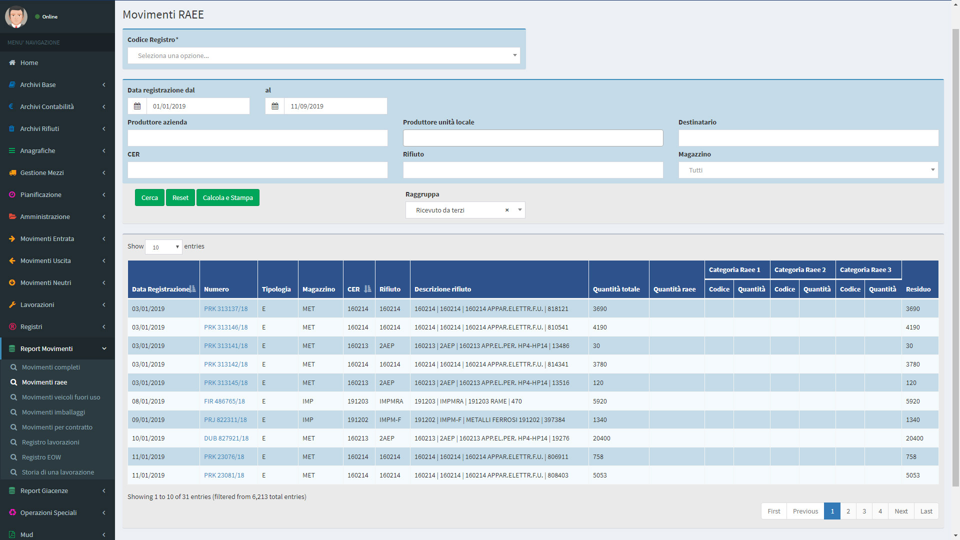Open record FIR 486765/18 link
This screenshot has width=960, height=540.
[x=224, y=401]
